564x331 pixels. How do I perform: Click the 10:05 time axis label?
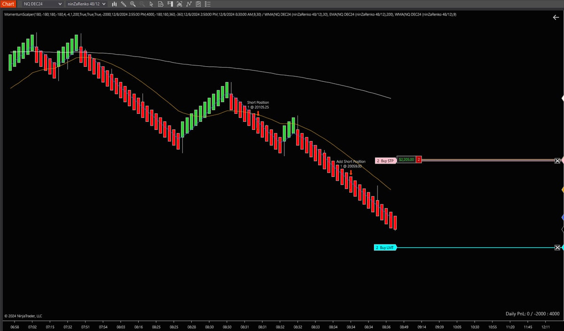click(x=457, y=327)
